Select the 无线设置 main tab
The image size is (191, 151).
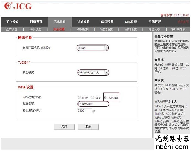[60, 22]
